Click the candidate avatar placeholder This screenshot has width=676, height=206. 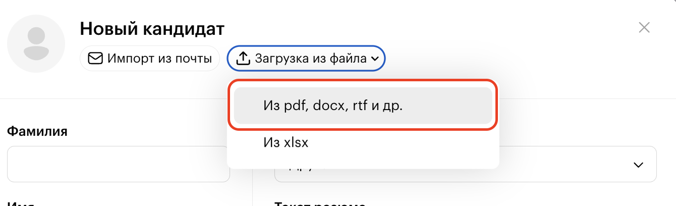click(x=36, y=43)
